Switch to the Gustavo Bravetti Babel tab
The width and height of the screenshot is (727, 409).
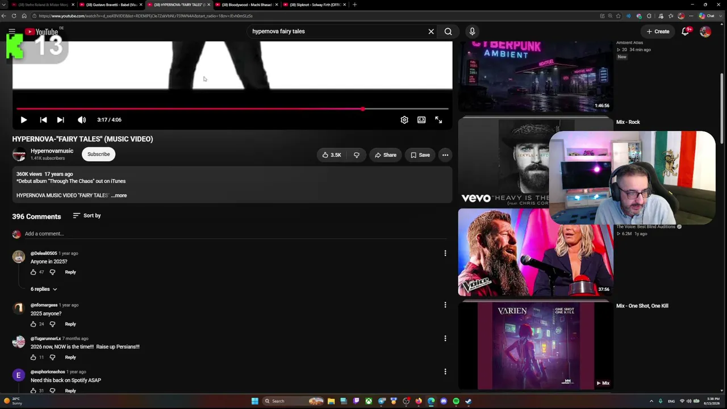point(111,5)
